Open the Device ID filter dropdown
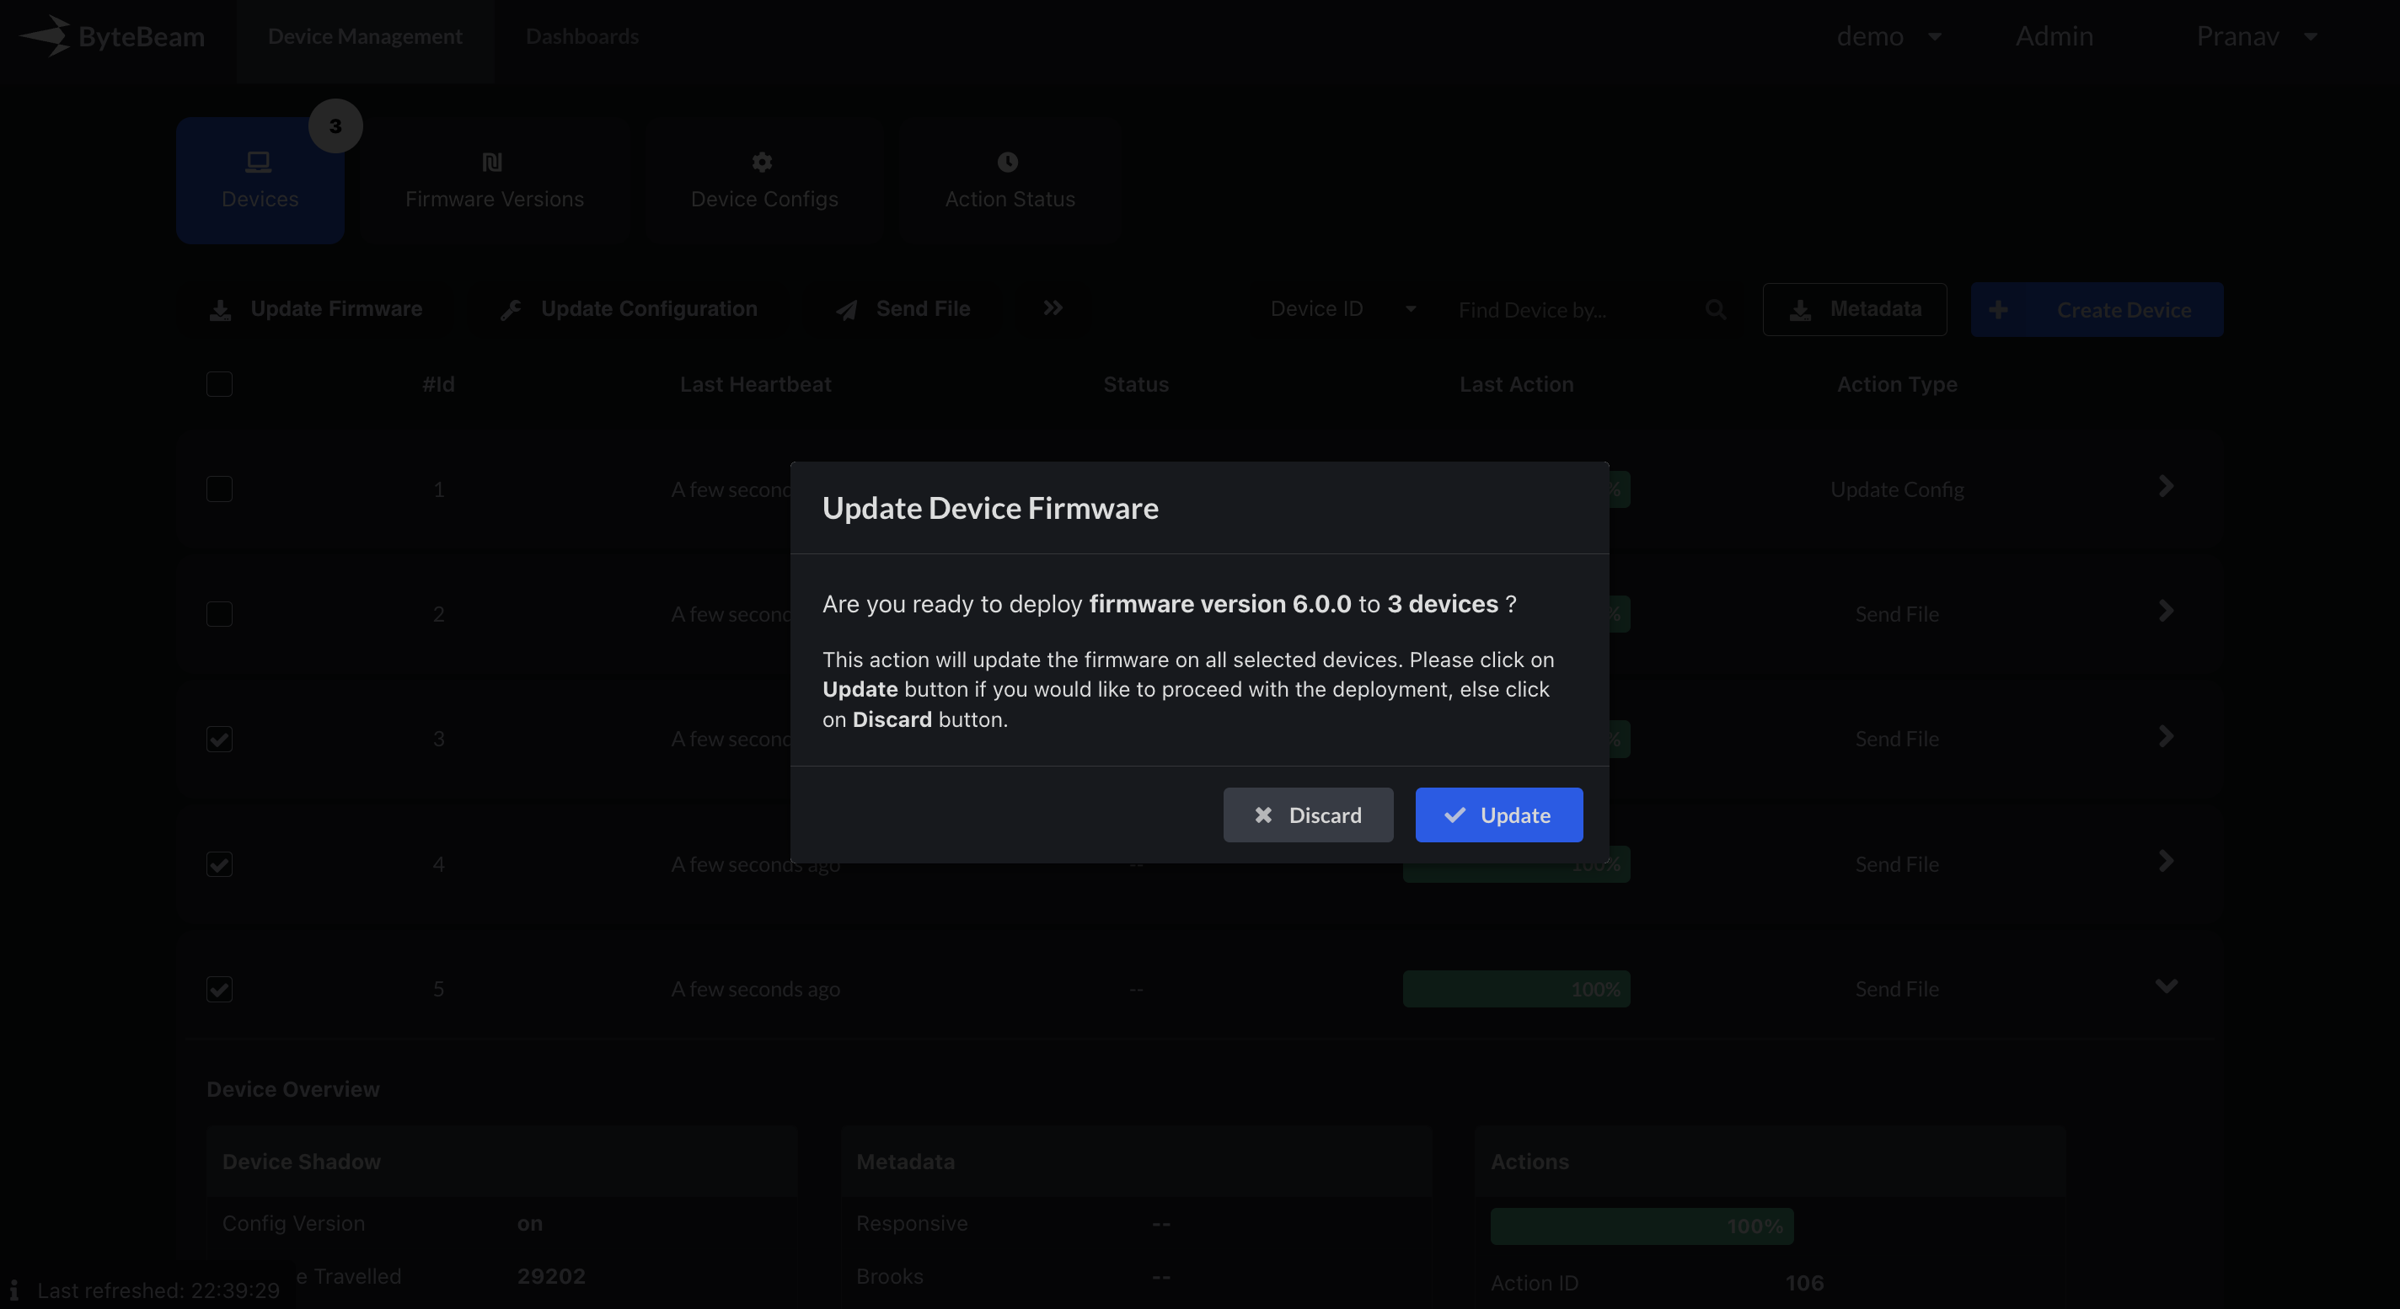The image size is (2400, 1309). point(1342,309)
